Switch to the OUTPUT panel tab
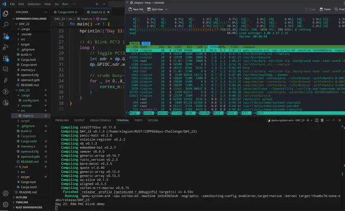Image resolution: width=345 pixels, height=211 pixels. (79, 120)
